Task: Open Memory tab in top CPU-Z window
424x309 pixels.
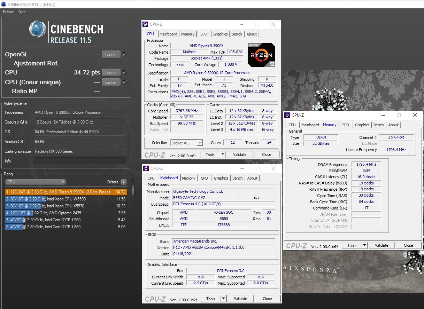Action: click(x=188, y=34)
